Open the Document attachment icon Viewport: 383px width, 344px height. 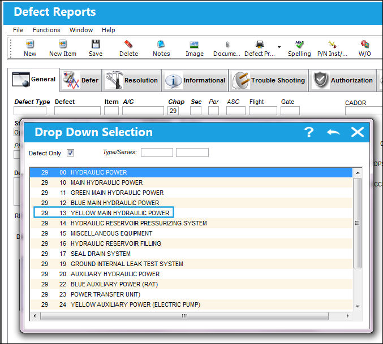pyautogui.click(x=227, y=45)
